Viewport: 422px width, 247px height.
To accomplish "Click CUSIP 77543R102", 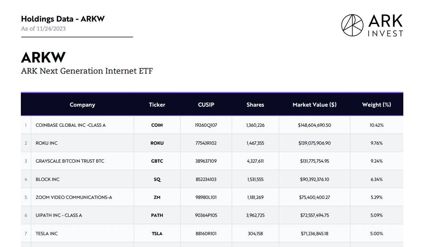I will [206, 143].
